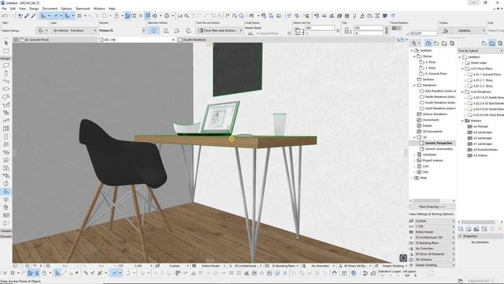The image size is (504, 284).
Task: Open the Layout Book icon in Navigator
Action: 444,43
